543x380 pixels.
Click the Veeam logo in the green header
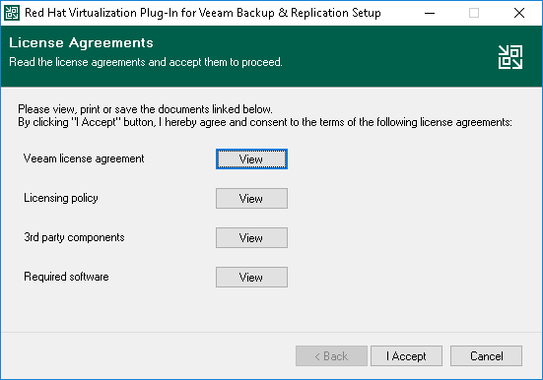click(510, 57)
